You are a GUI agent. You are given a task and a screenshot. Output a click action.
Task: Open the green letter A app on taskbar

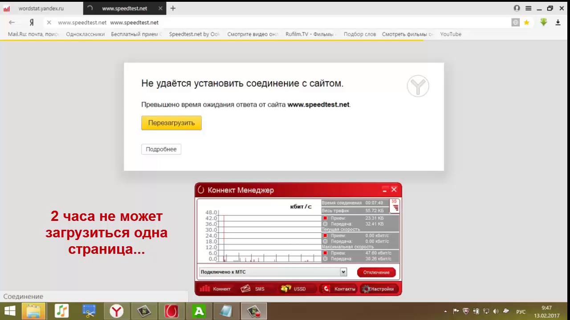click(x=199, y=311)
